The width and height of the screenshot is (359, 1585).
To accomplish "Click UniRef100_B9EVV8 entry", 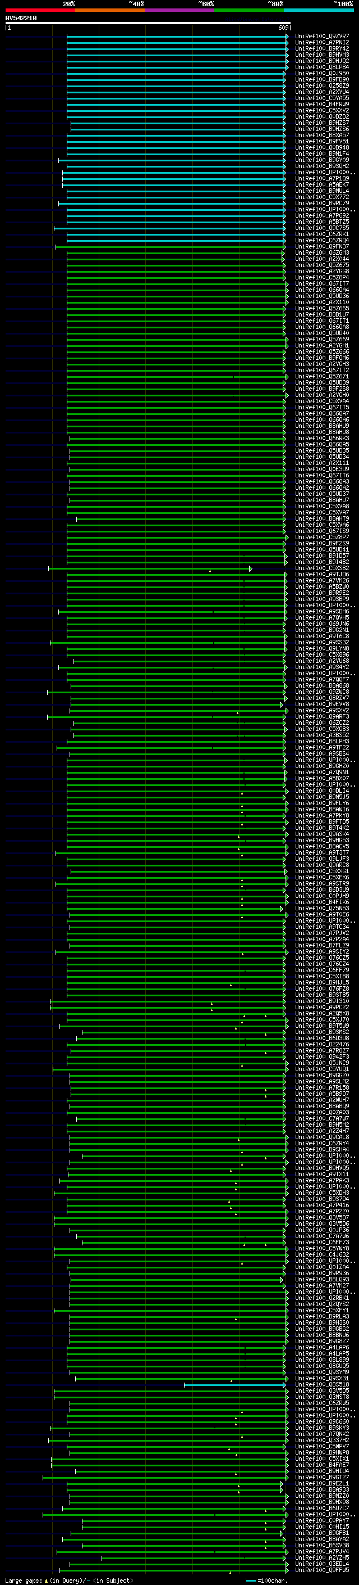I will (x=322, y=705).
